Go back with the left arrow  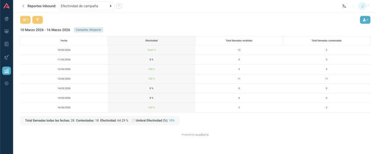[x=23, y=6]
